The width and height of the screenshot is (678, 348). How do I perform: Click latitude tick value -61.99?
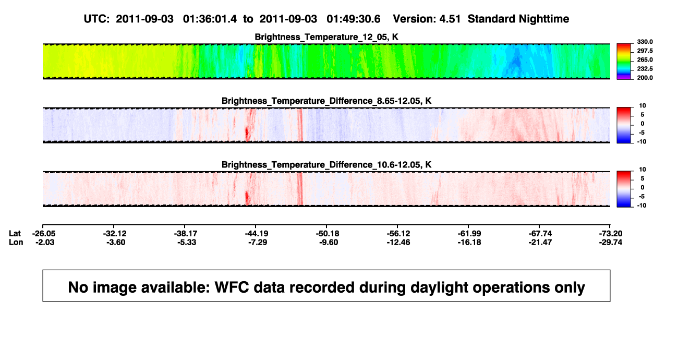click(x=470, y=233)
